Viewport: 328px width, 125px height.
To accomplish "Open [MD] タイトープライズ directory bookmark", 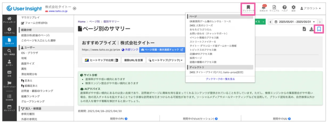I will pos(216,72).
